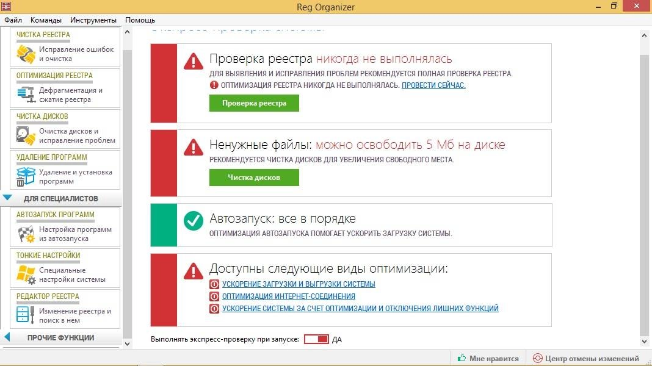The image size is (652, 366).
Task: Click sidebar scrollbar down arrow
Action: [x=127, y=343]
